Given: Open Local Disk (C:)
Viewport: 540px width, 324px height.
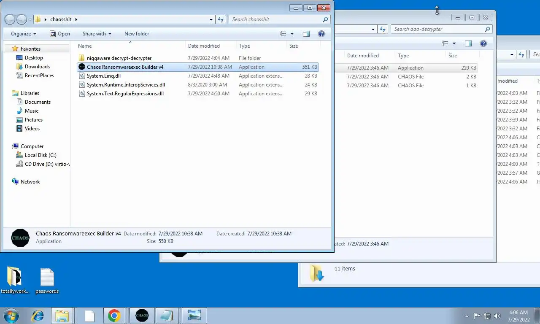Looking at the screenshot, I should [40, 155].
